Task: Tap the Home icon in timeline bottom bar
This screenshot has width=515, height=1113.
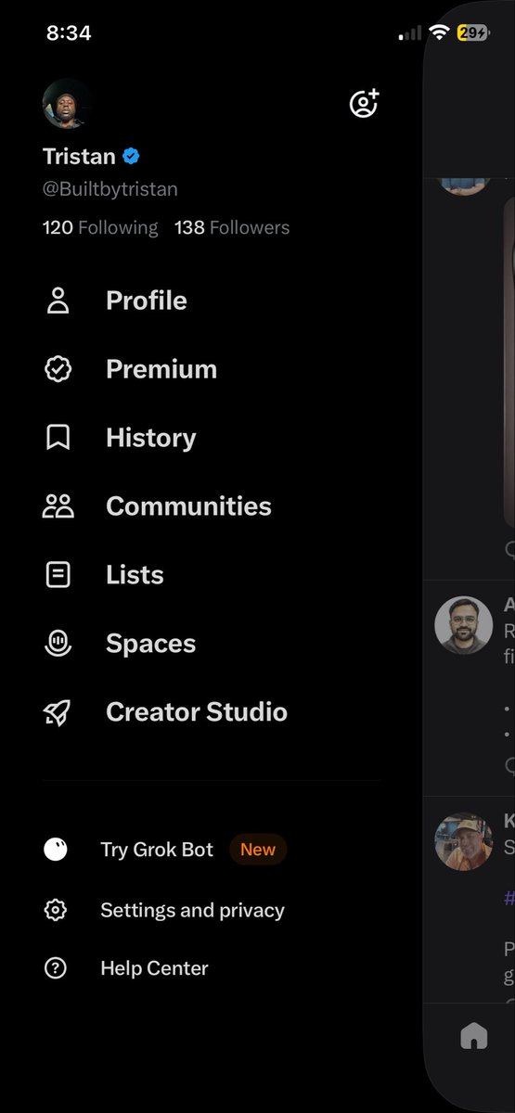Action: point(474,1036)
